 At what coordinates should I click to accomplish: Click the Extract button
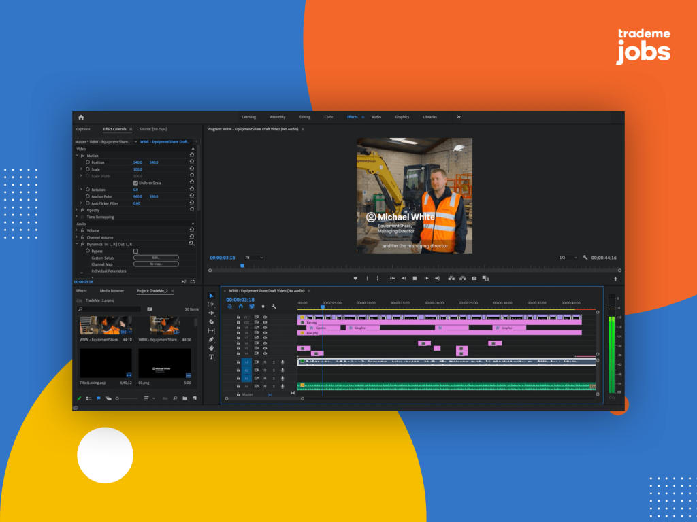point(463,278)
